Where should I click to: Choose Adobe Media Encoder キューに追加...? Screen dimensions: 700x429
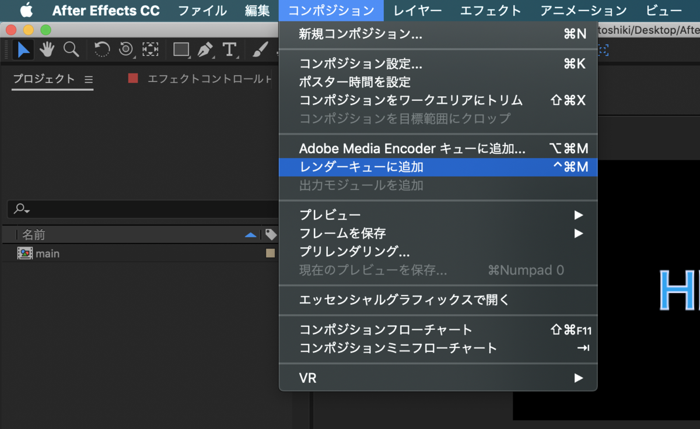point(438,149)
